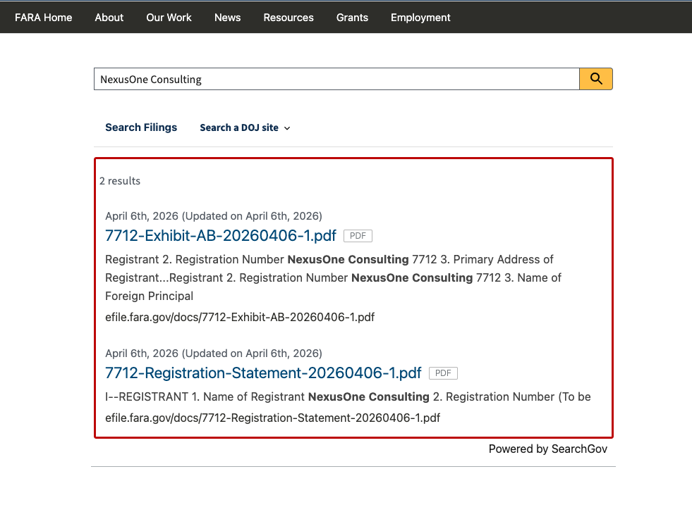Screen dimensions: 692x531
Task: Expand the Search a DOJ site dropdown
Action: pos(245,127)
